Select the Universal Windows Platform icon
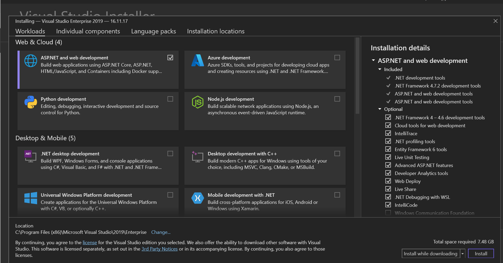 30,198
